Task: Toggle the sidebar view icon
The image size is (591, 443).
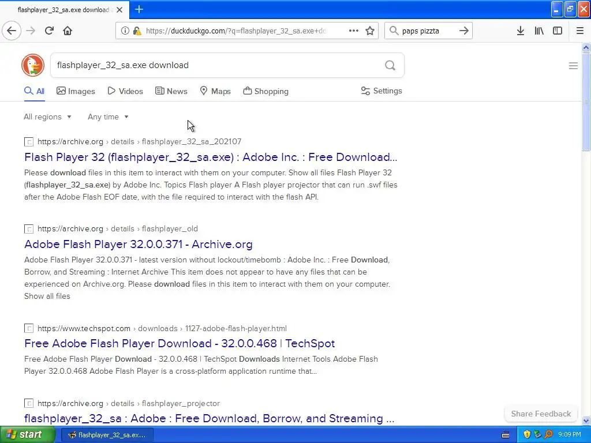Action: click(558, 31)
